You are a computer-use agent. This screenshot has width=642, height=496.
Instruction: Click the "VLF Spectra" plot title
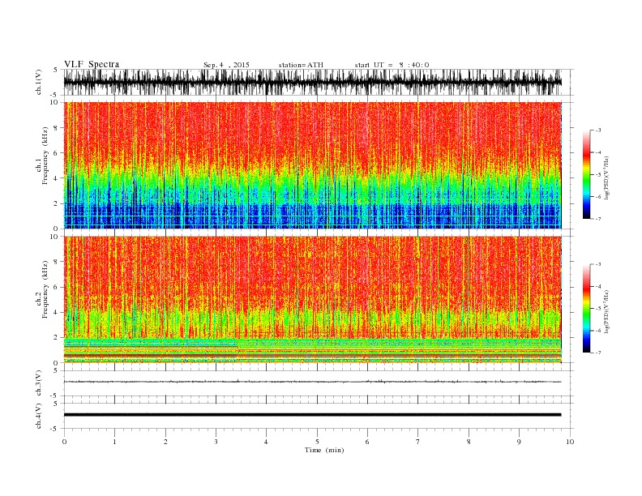(x=92, y=64)
